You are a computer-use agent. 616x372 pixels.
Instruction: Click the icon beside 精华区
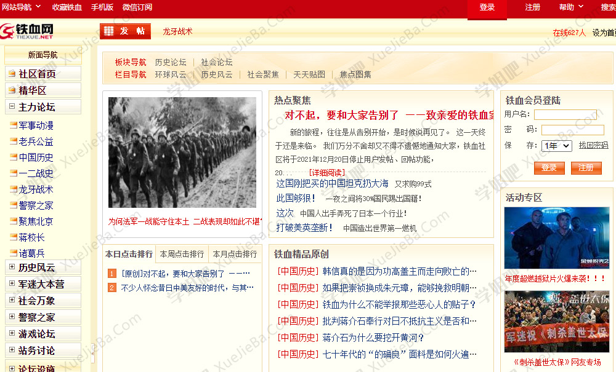coord(12,90)
